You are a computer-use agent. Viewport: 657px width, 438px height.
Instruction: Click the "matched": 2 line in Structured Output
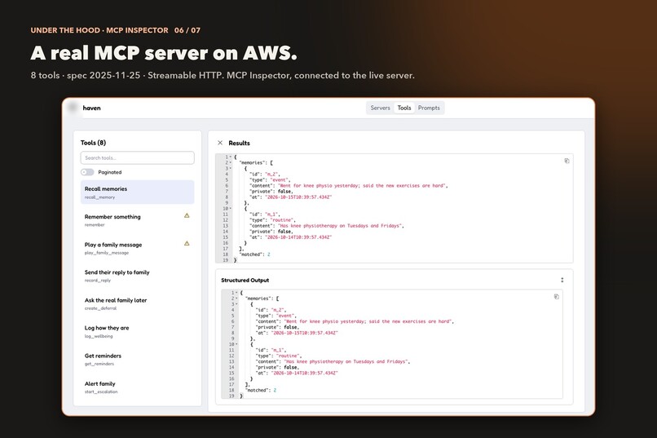click(261, 390)
